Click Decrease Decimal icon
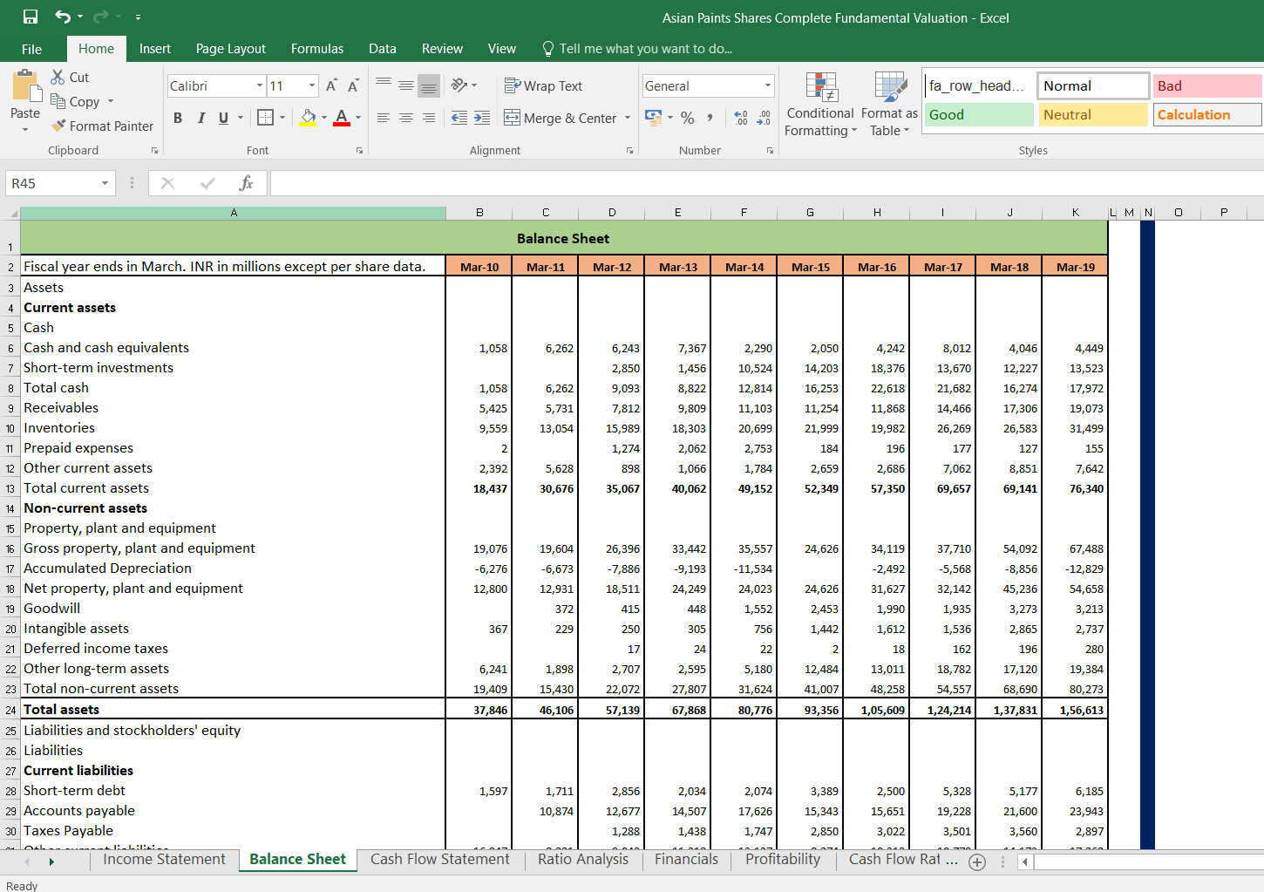The image size is (1264, 892). point(764,118)
